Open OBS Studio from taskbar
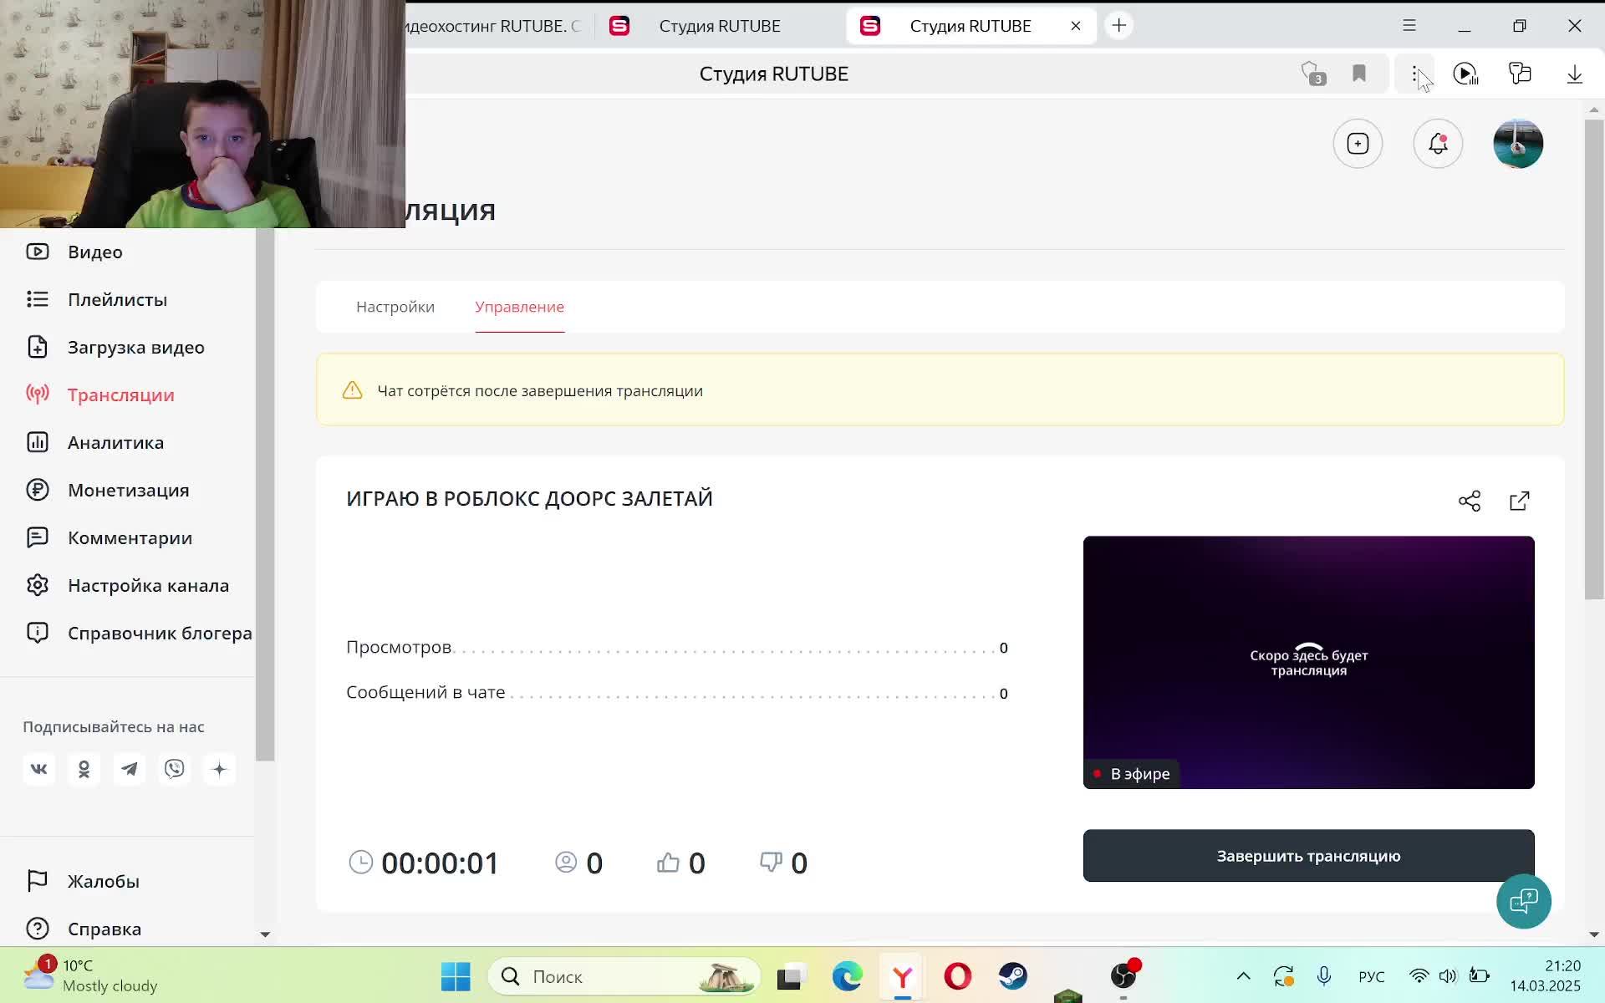 click(x=1123, y=976)
